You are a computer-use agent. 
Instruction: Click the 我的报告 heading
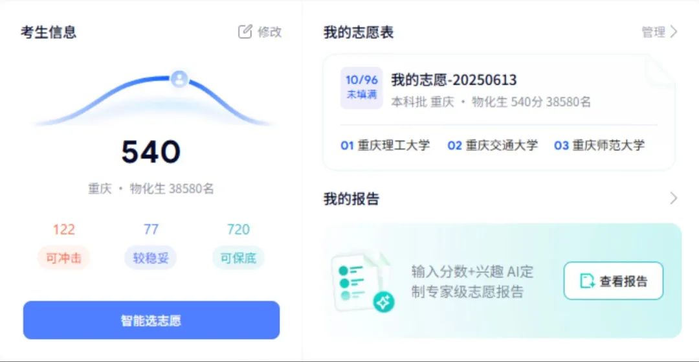[x=351, y=199]
